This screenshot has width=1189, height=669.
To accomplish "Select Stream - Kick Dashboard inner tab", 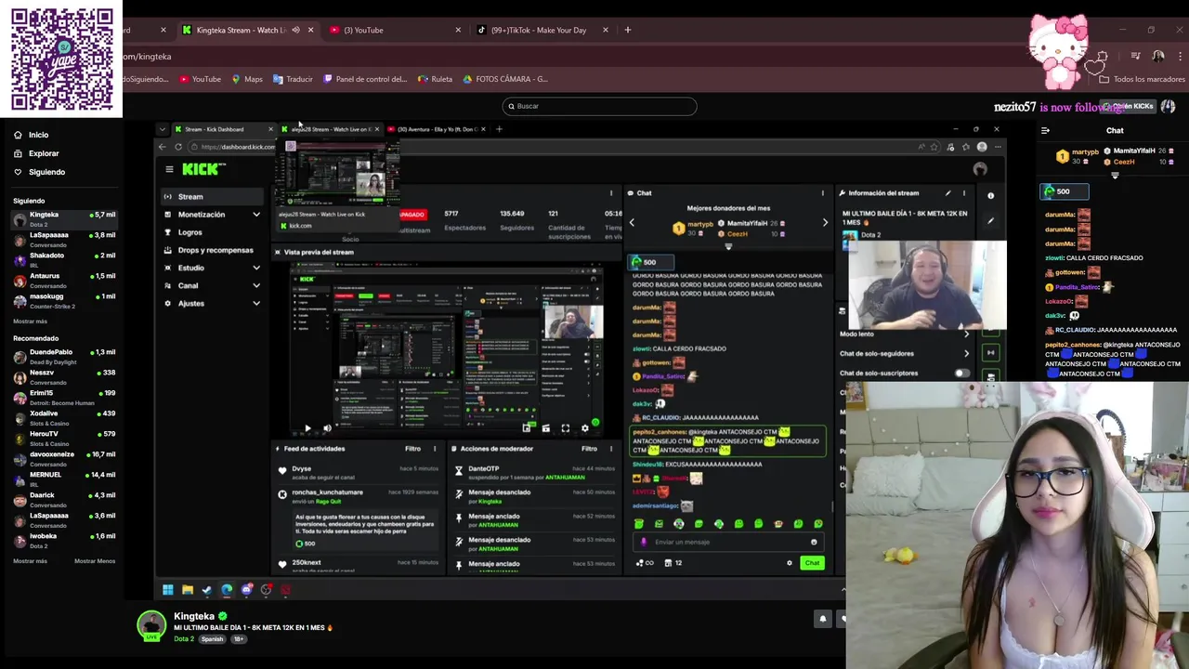I will [x=224, y=129].
